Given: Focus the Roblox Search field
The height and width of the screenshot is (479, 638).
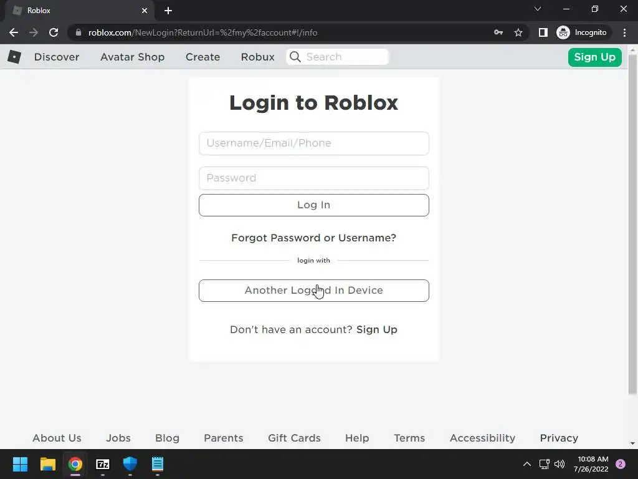Looking at the screenshot, I should (x=337, y=57).
